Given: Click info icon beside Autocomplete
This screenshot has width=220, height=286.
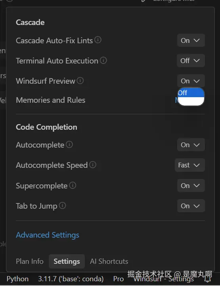Looking at the screenshot, I should [x=69, y=144].
